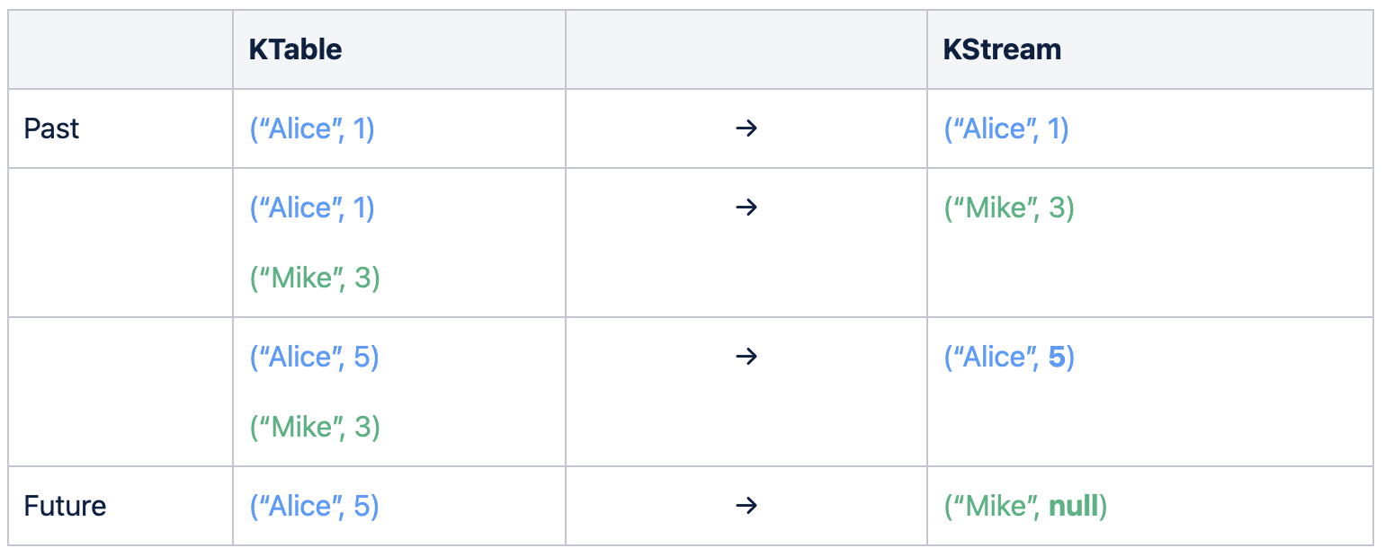Select the Past row label
The height and width of the screenshot is (557, 1385).
point(51,128)
